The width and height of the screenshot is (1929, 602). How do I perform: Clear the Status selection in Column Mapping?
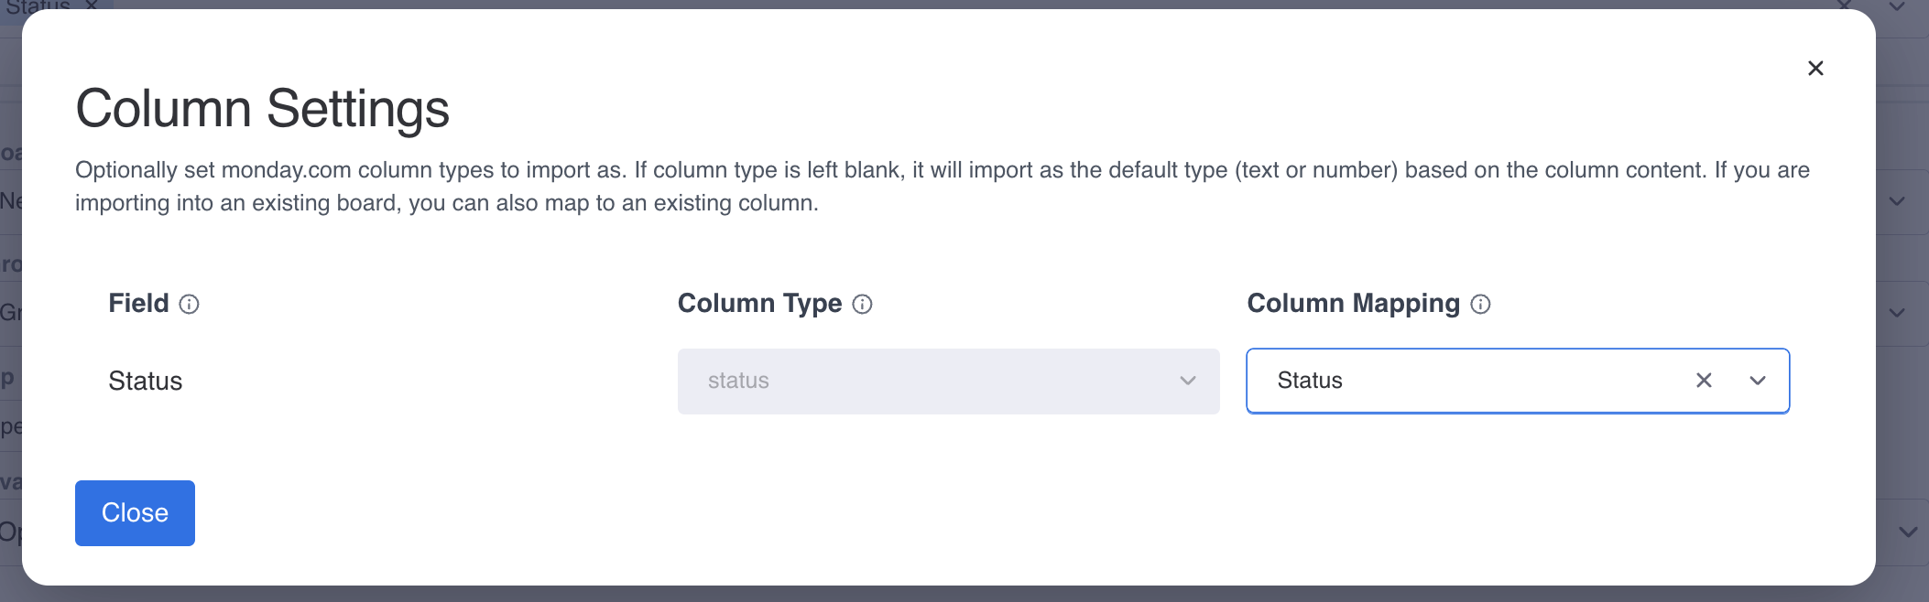pos(1704,381)
